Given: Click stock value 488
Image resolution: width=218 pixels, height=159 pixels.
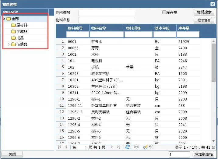Looking at the screenshot, I should coord(181,106).
